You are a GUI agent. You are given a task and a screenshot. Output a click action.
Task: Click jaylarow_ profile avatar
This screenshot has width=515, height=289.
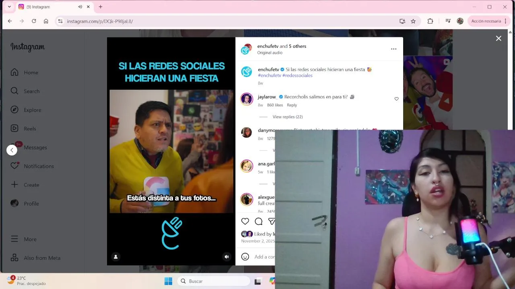tap(247, 99)
